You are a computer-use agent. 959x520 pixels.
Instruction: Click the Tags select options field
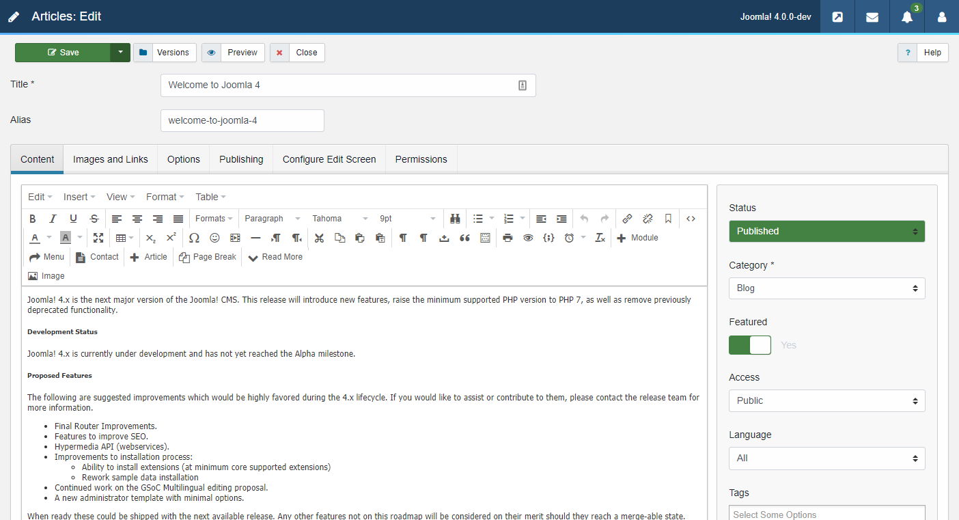pyautogui.click(x=827, y=515)
